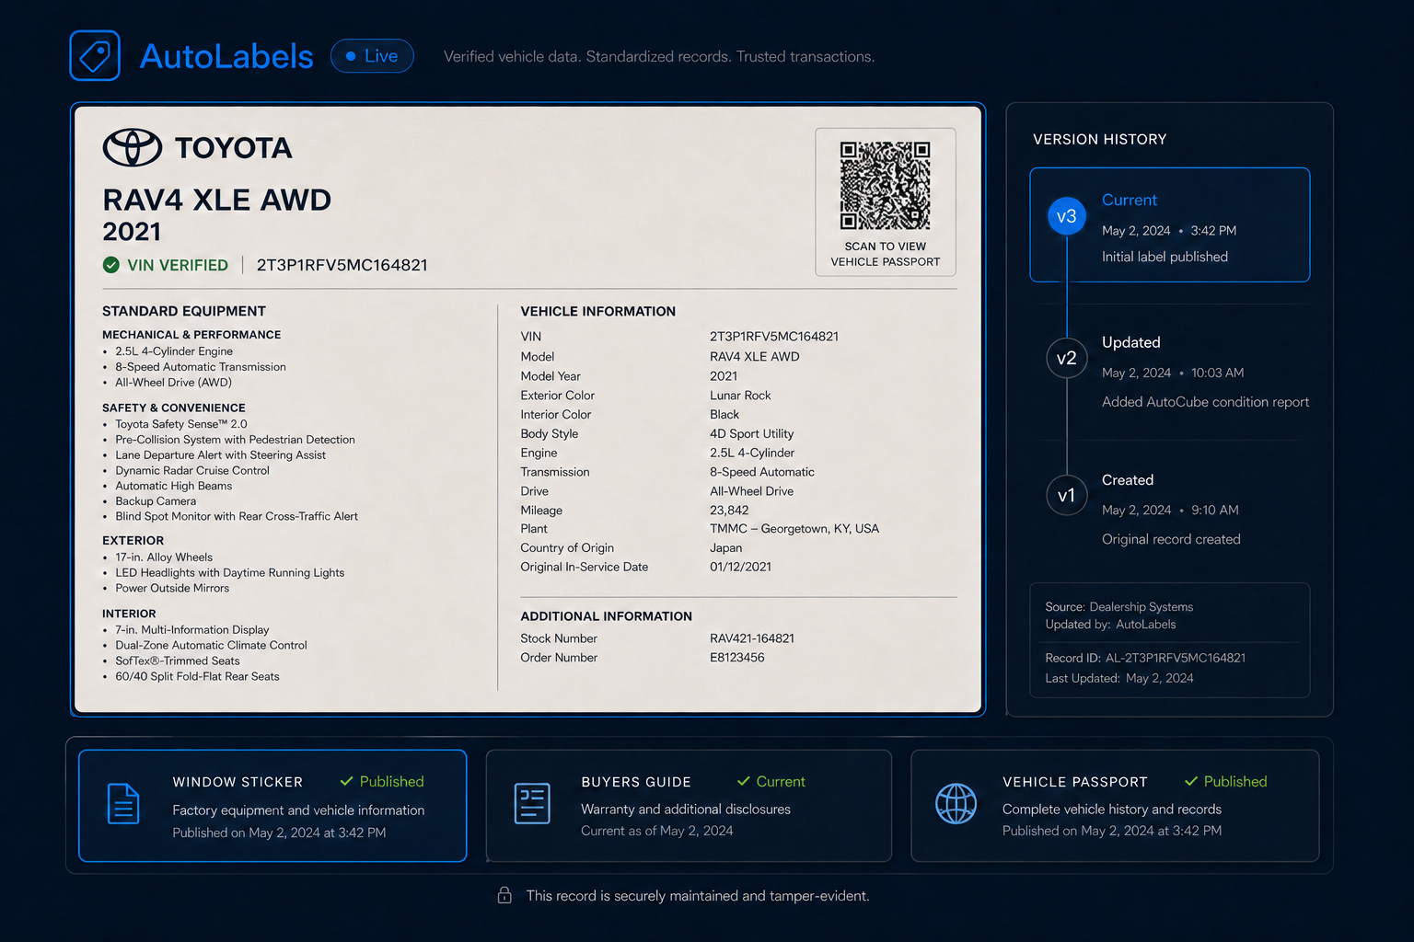Click "Backup Camera" list item
1414x942 pixels.
(x=156, y=501)
